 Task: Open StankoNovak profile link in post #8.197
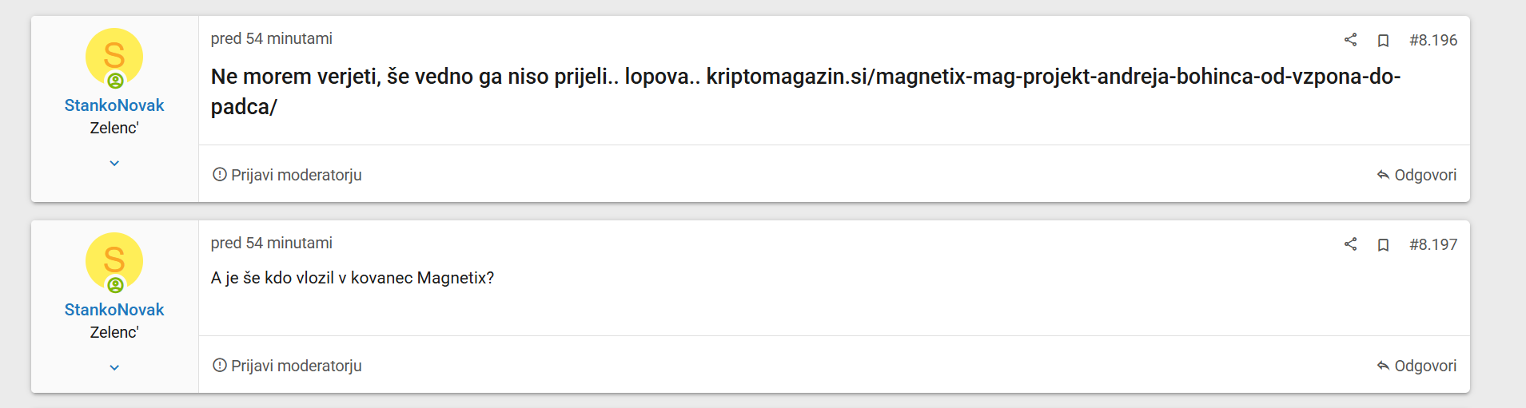(x=114, y=310)
